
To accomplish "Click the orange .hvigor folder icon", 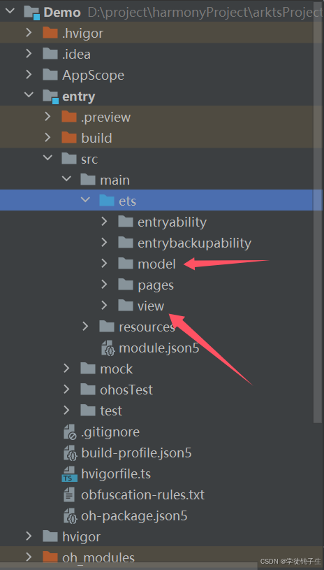I will [x=50, y=33].
